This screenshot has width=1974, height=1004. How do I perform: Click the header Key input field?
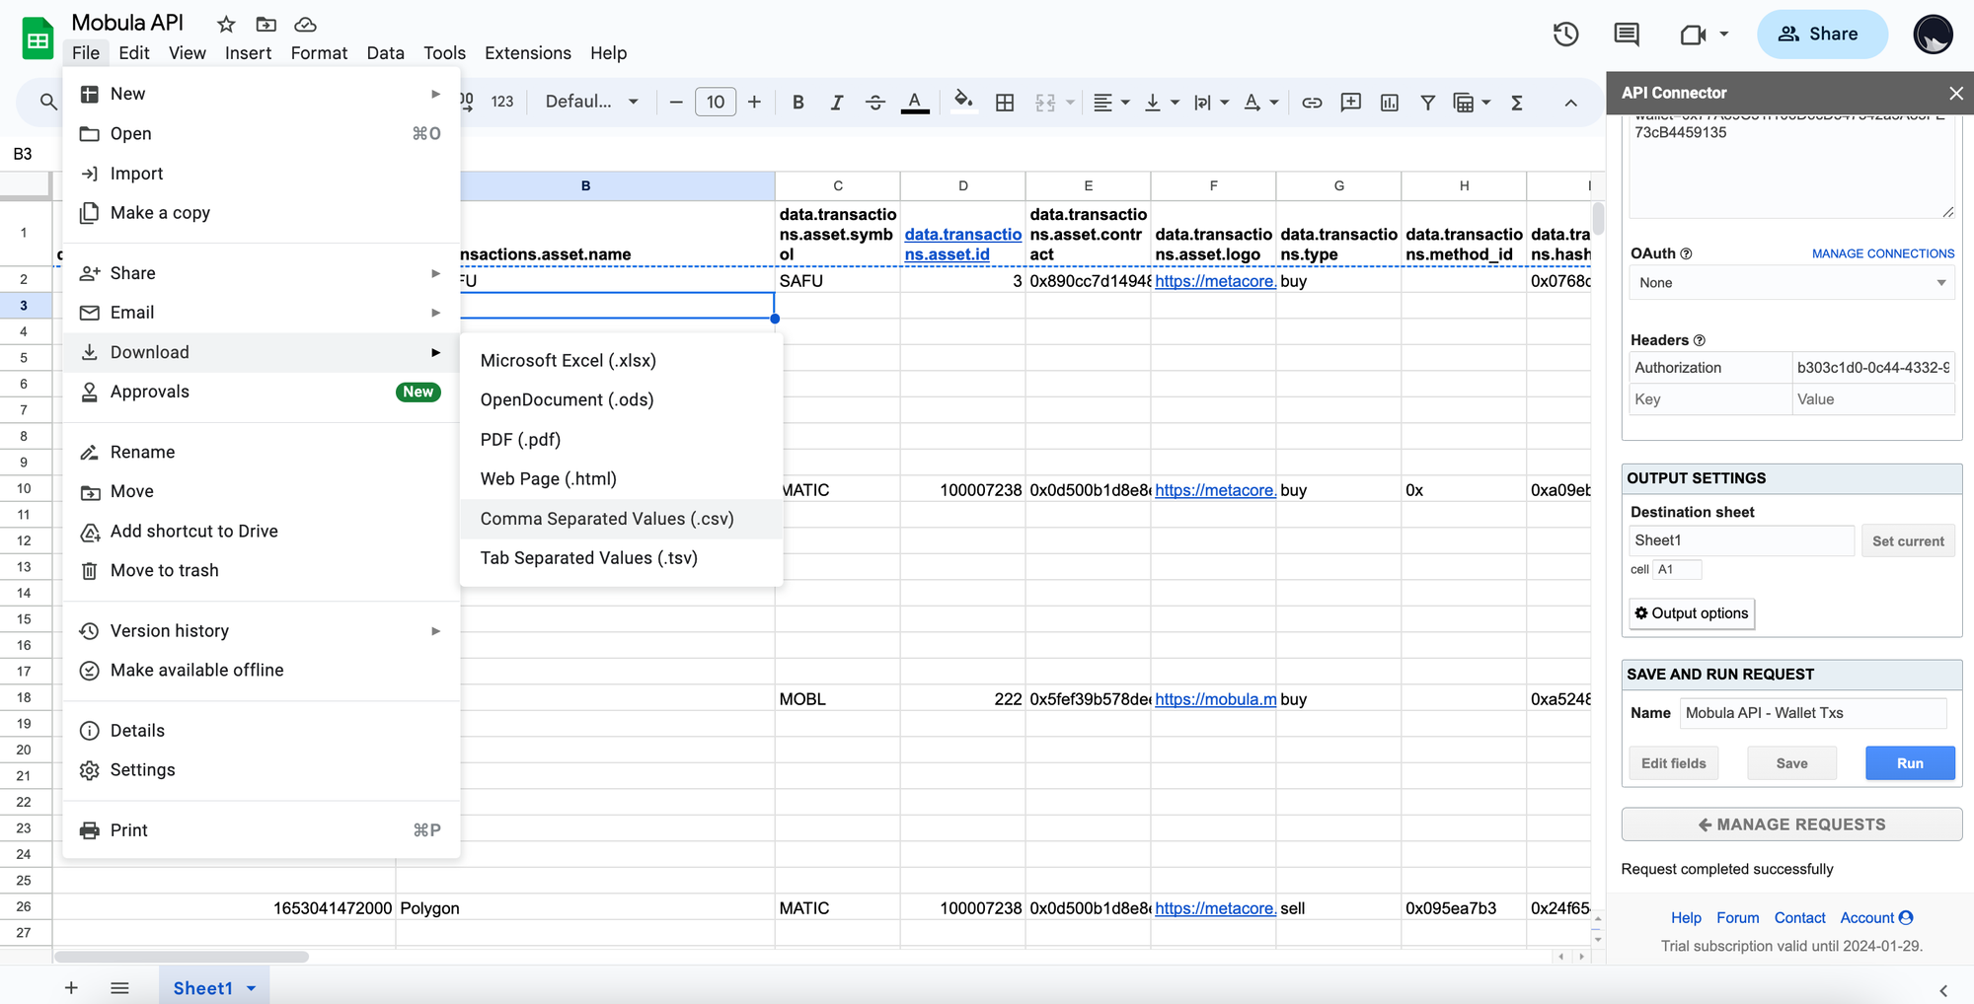[1710, 399]
